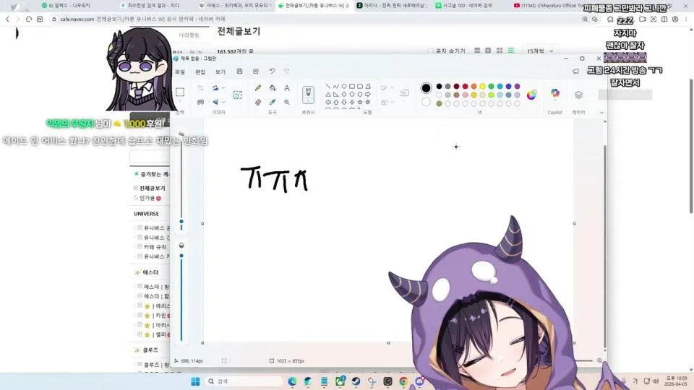Viewport: 694px width, 390px height.
Task: Open the 전체글보기 link in the cafe sidebar
Action: click(153, 188)
